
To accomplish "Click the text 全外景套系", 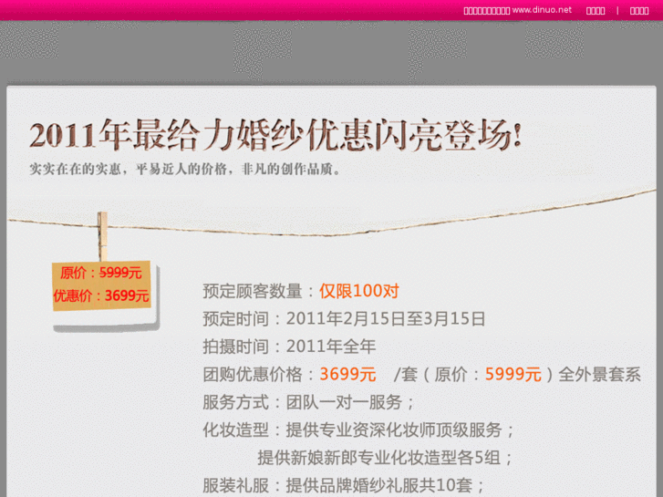I will point(599,374).
